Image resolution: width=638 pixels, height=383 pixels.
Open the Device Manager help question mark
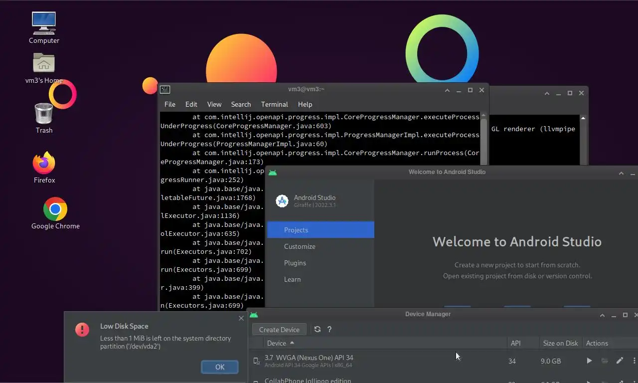(329, 329)
